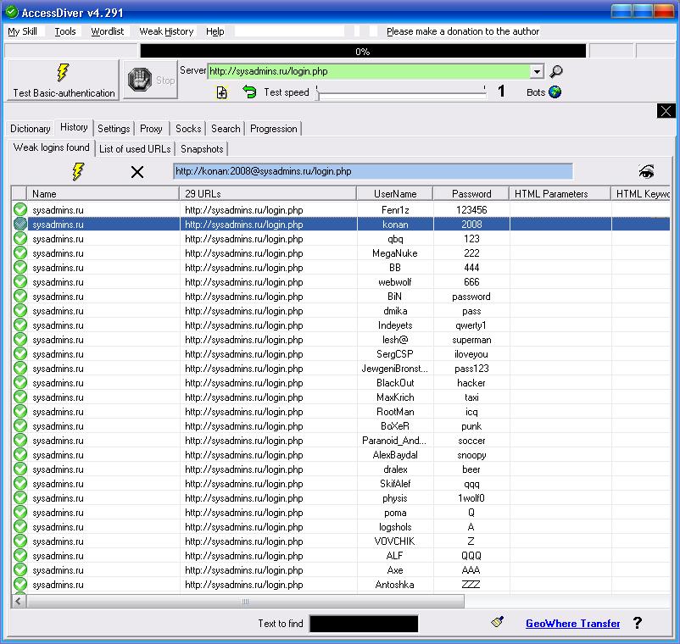
Task: Click the magnifier icon next to Server
Action: coord(555,71)
